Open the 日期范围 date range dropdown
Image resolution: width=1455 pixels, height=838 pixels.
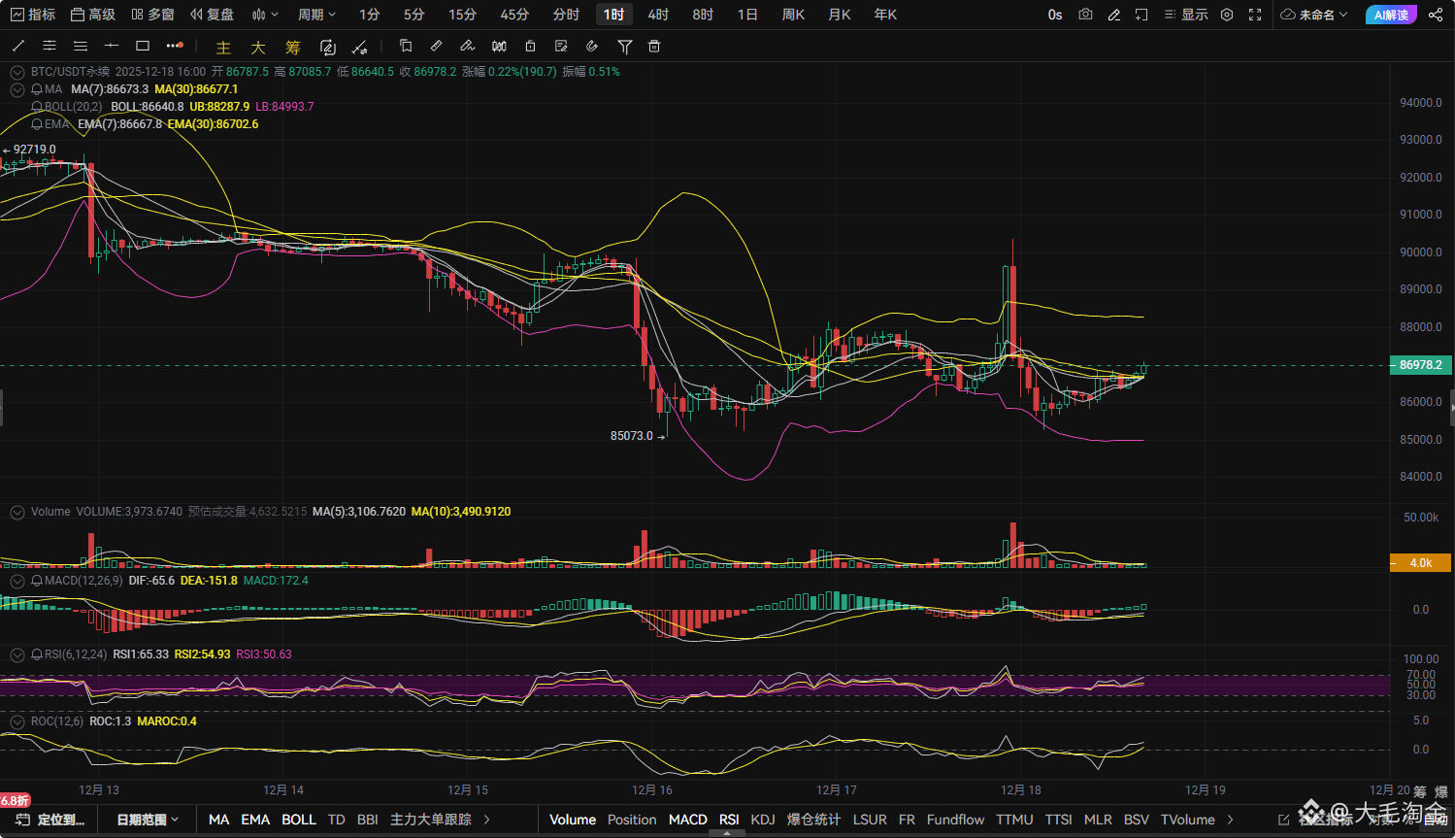point(148,820)
